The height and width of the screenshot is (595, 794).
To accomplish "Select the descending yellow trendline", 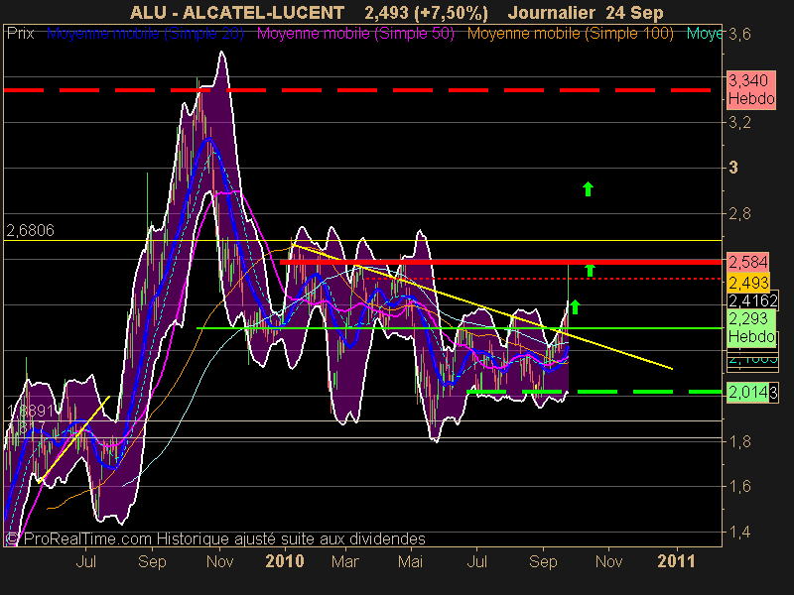I will pyautogui.click(x=482, y=306).
